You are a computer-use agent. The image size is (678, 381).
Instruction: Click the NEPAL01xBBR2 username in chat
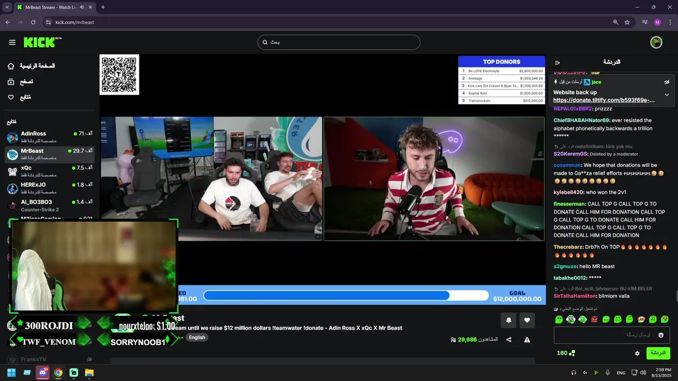(573, 108)
